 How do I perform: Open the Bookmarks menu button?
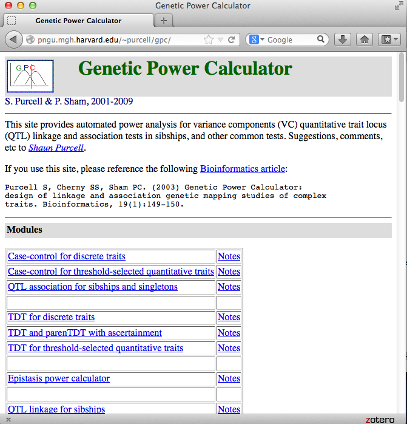tap(389, 39)
